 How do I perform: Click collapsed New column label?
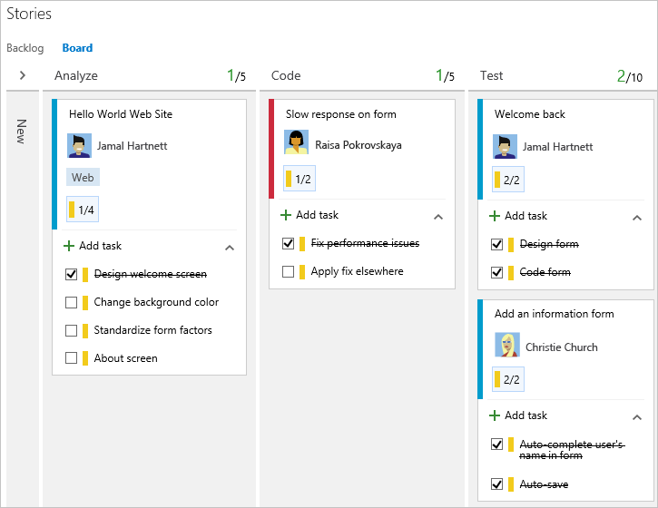point(22,132)
